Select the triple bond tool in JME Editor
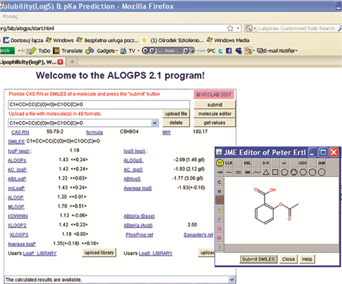 pyautogui.click(x=247, y=172)
